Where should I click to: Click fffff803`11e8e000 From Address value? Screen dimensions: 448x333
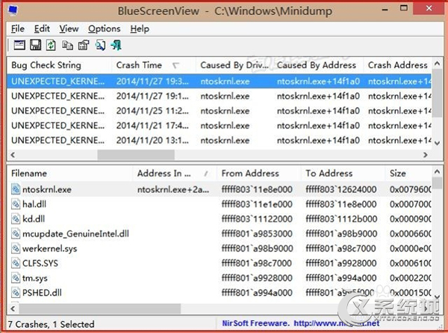(x=257, y=189)
